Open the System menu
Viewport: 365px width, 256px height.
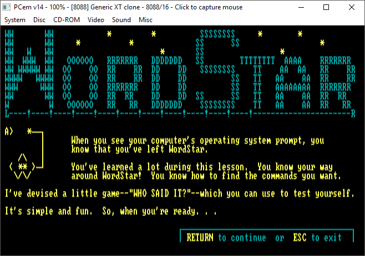(x=15, y=20)
